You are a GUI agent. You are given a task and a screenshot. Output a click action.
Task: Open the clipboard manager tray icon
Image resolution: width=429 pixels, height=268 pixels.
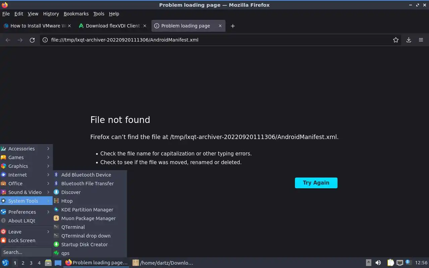click(x=390, y=263)
